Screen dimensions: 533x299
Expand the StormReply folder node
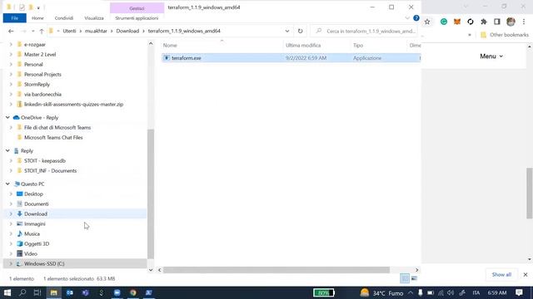[11, 85]
